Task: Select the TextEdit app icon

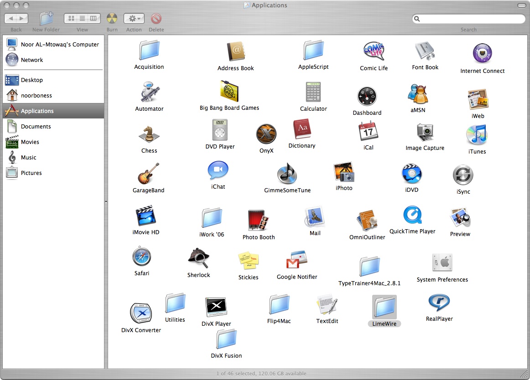Action: (x=327, y=304)
